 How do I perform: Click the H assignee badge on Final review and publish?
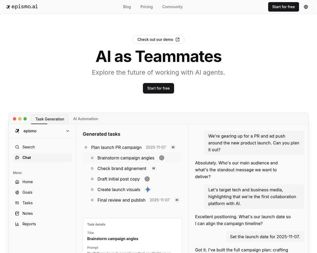(177, 200)
